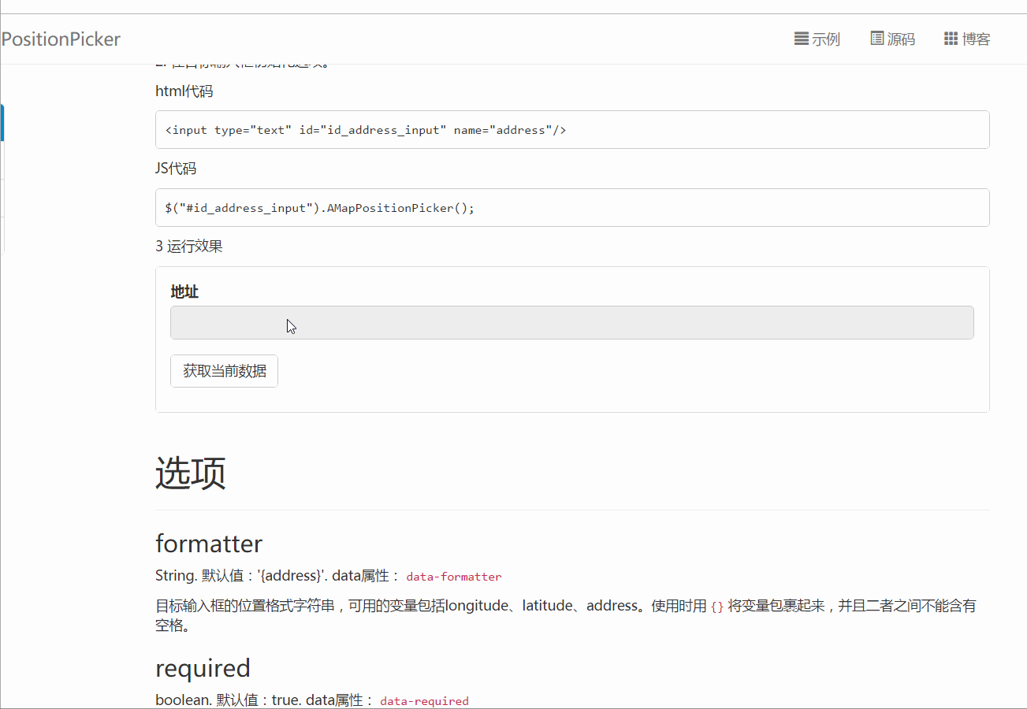Click the 地址 field label

(184, 292)
